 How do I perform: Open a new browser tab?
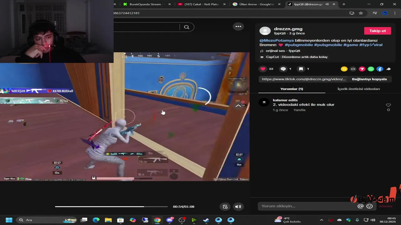pos(344,4)
